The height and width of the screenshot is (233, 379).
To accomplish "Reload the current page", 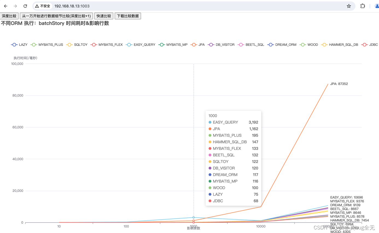I will (25, 6).
